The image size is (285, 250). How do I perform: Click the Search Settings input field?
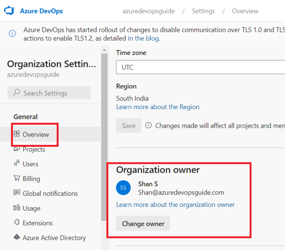click(x=49, y=92)
